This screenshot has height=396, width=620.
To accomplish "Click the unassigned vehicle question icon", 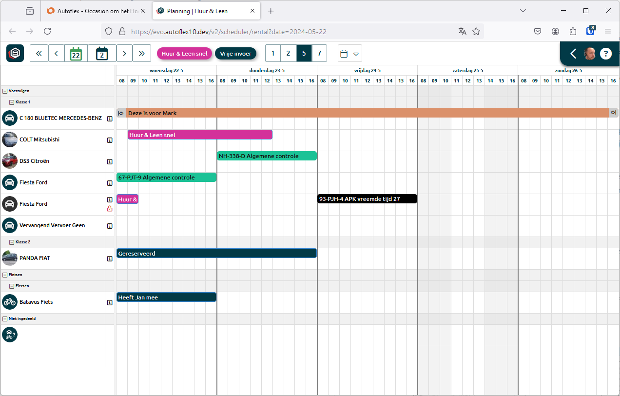I will (10, 334).
